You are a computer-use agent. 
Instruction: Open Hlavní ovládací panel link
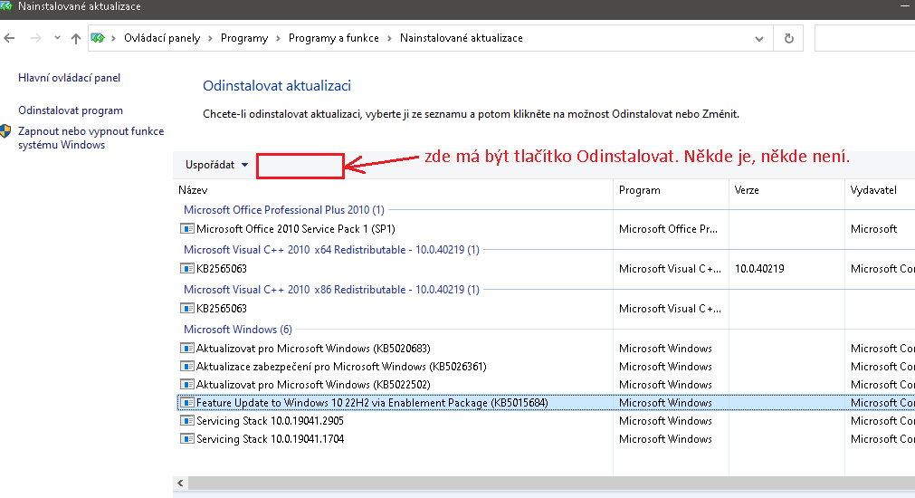69,78
